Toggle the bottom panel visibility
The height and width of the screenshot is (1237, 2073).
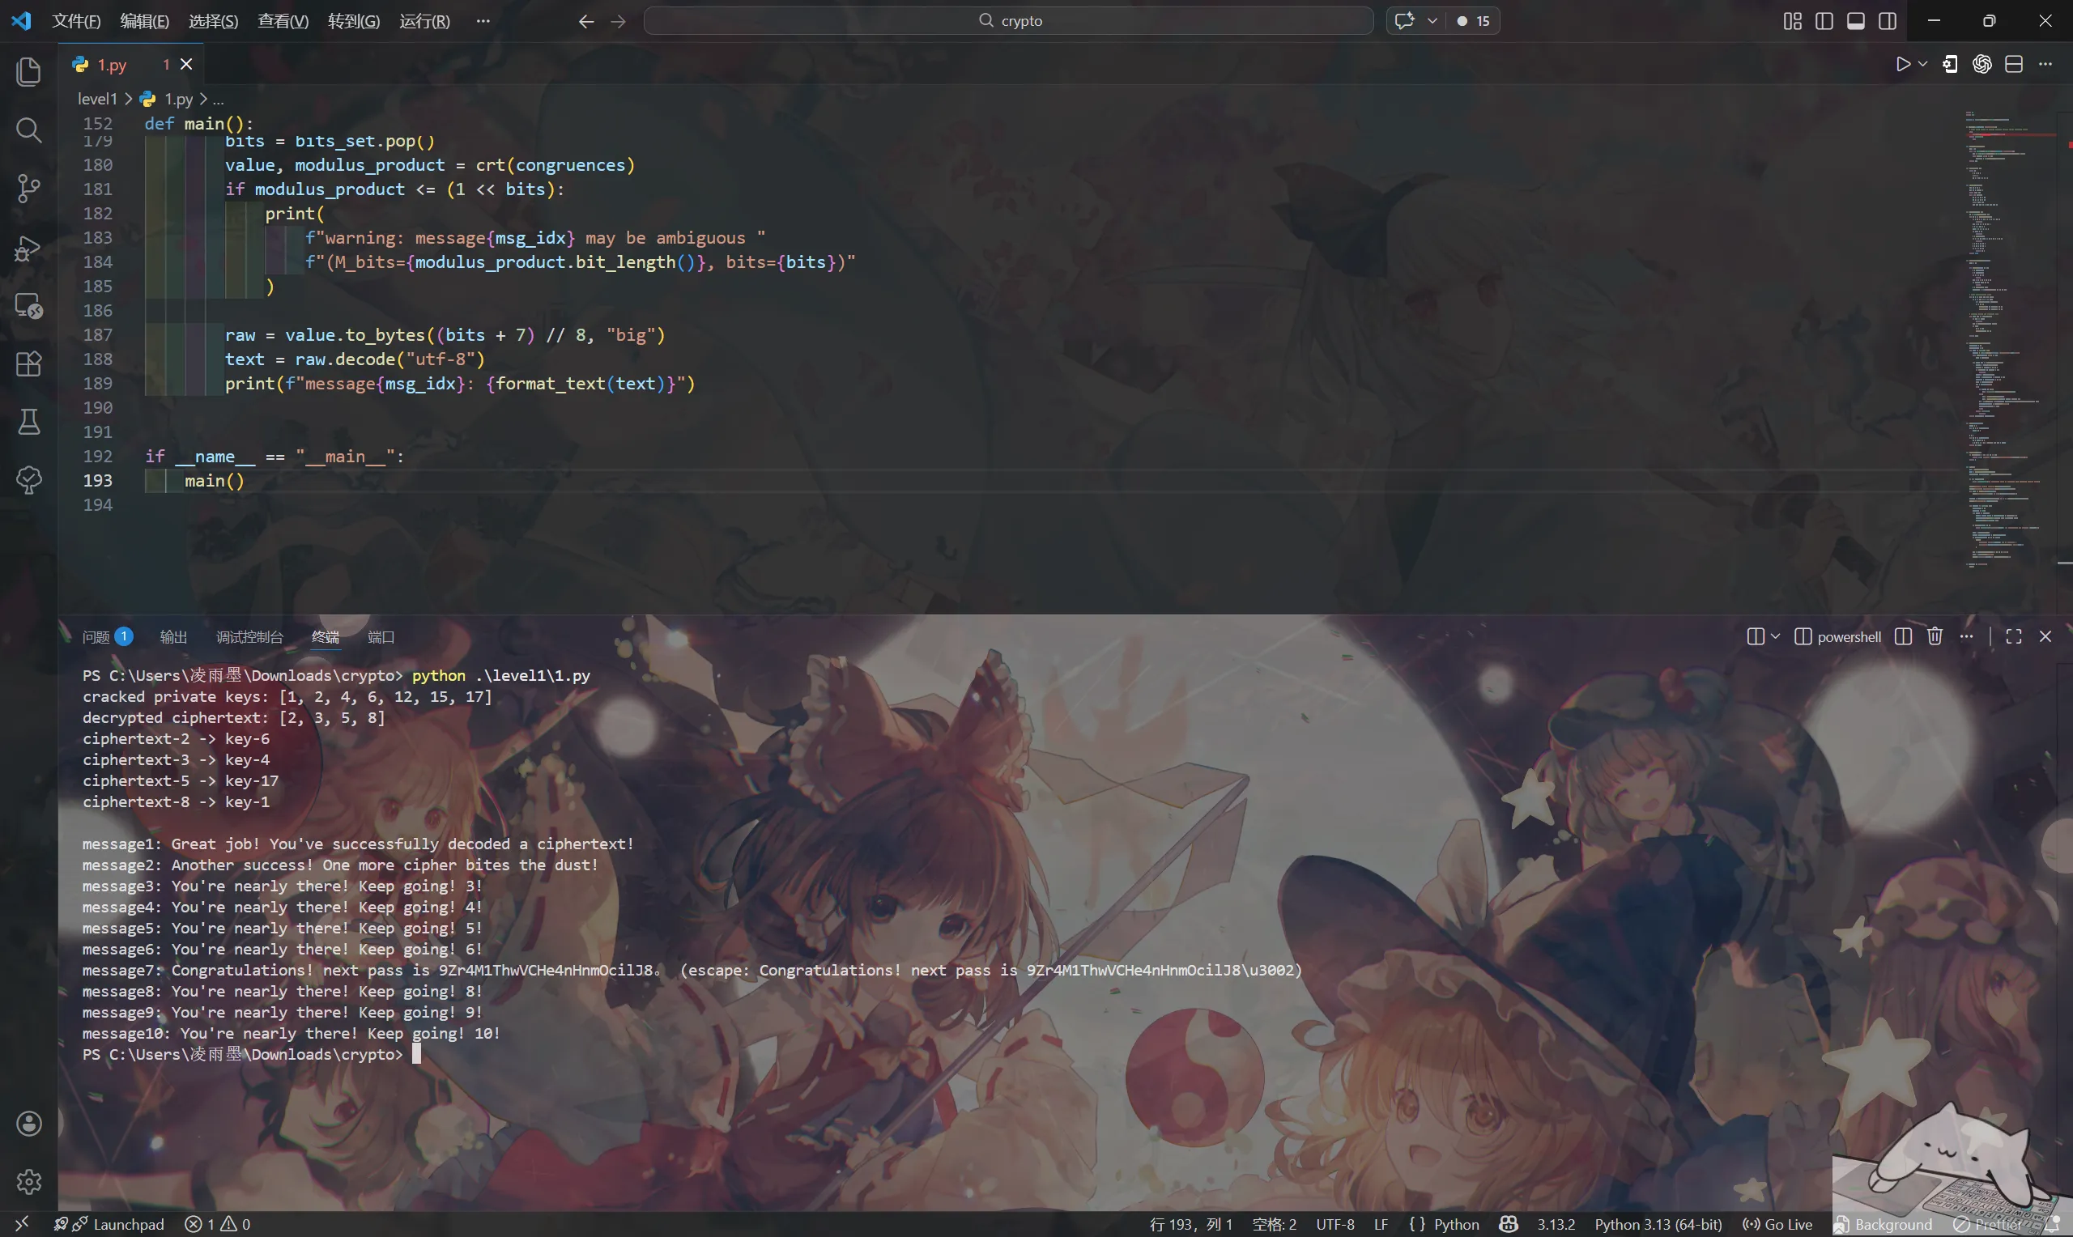(1855, 21)
